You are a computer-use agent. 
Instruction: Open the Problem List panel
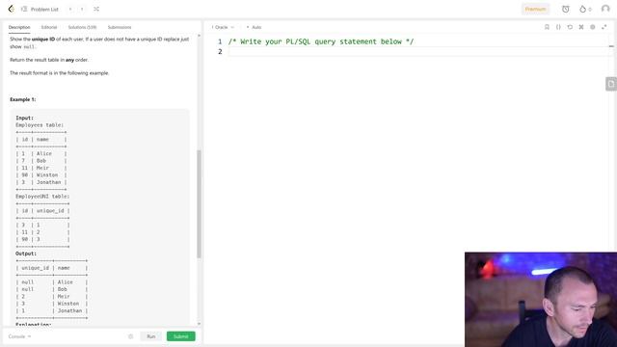click(x=40, y=9)
